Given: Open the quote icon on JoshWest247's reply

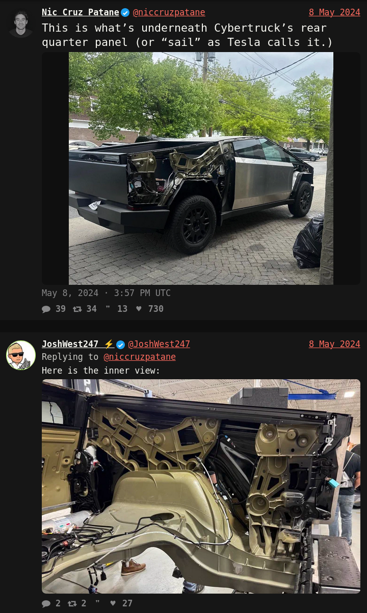Looking at the screenshot, I should (98, 602).
